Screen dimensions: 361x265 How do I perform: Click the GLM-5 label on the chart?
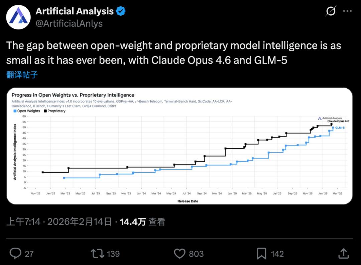[340, 128]
